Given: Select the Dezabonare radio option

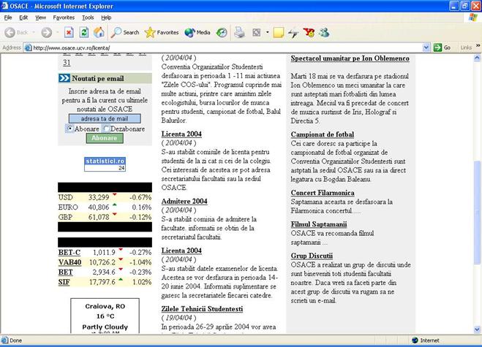Looking at the screenshot, I should (105, 129).
